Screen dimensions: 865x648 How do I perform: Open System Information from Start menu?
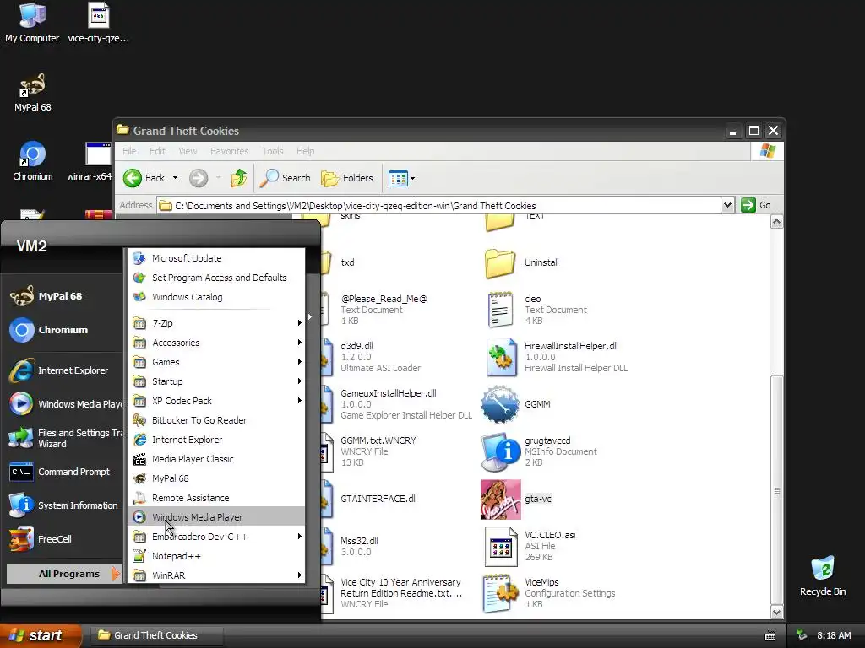tap(64, 506)
